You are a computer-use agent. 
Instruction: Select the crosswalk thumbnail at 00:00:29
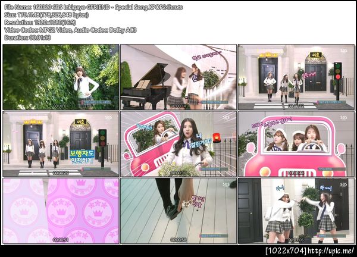61,144
